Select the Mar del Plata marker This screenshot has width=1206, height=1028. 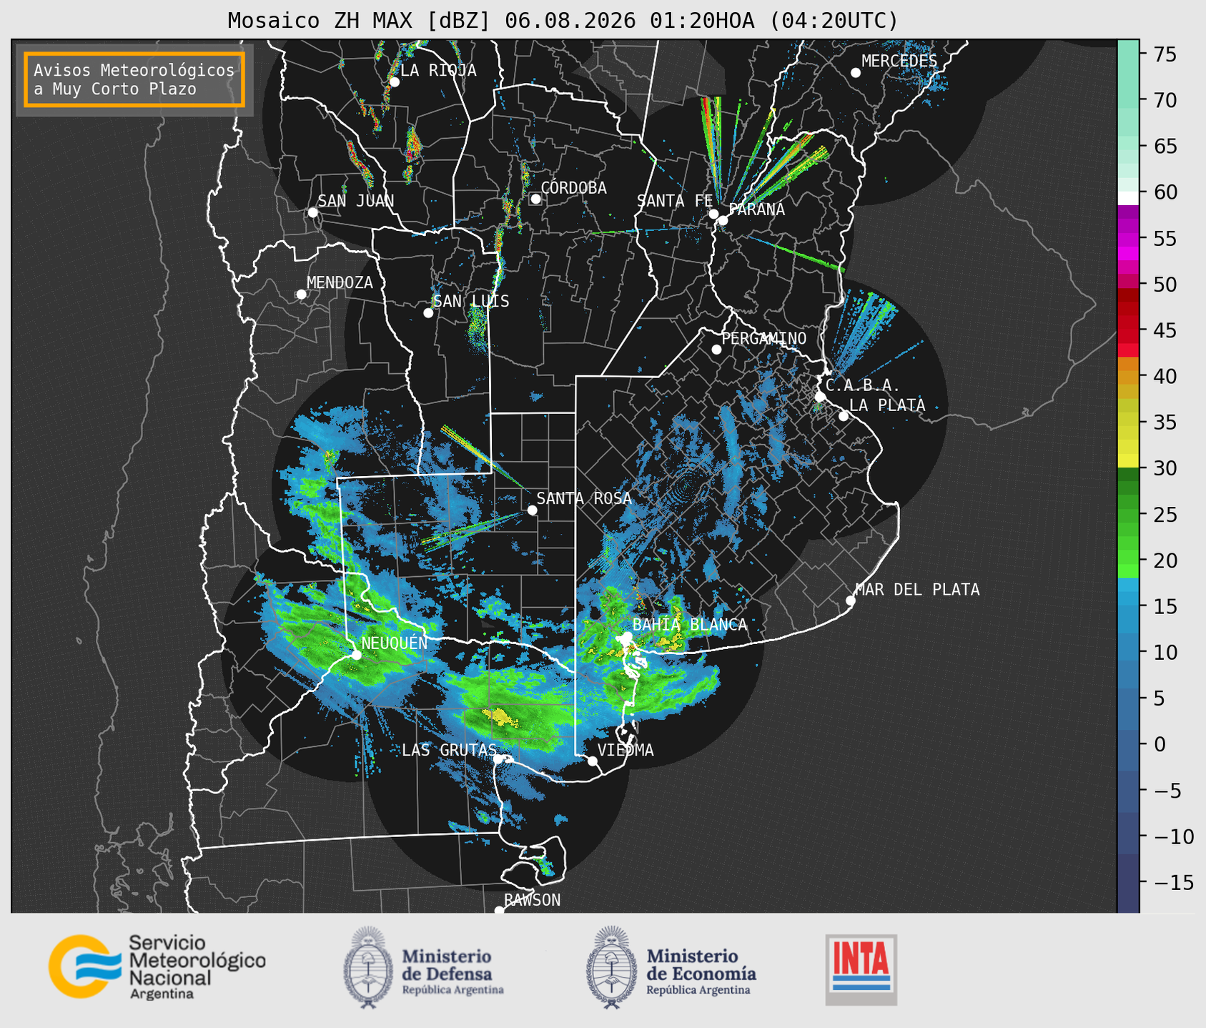pos(851,601)
